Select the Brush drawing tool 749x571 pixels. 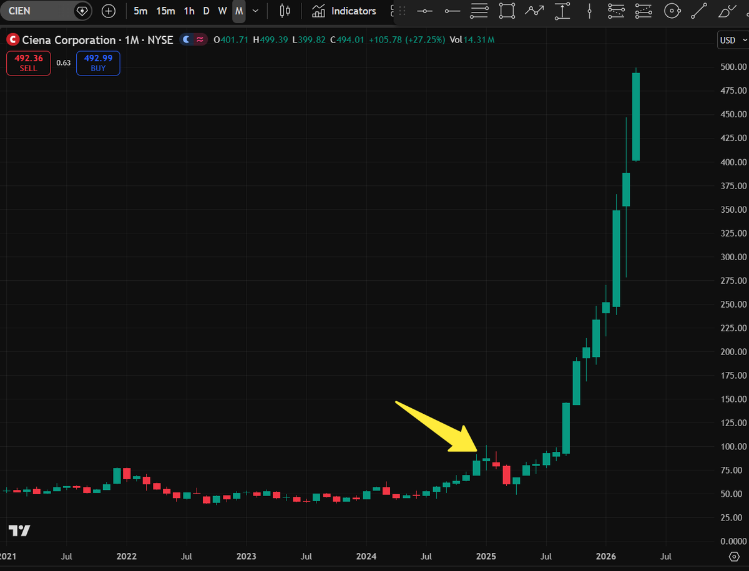[726, 11]
